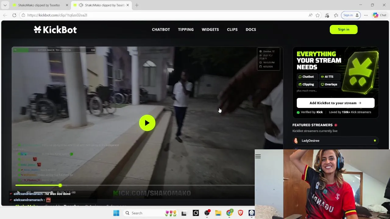
Task: Open the tab search dropdown arrow
Action: [x=5, y=5]
